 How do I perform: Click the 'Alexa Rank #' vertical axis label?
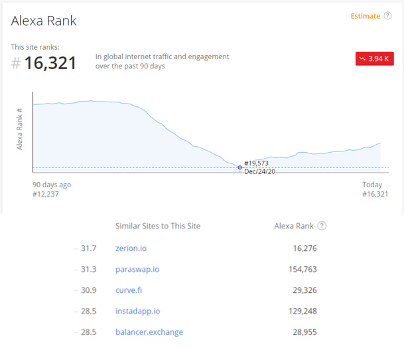pyautogui.click(x=20, y=129)
